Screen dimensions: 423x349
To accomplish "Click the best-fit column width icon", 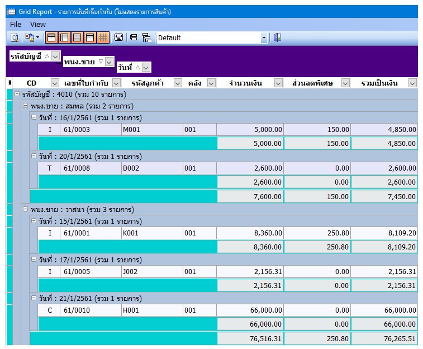I will (x=118, y=37).
